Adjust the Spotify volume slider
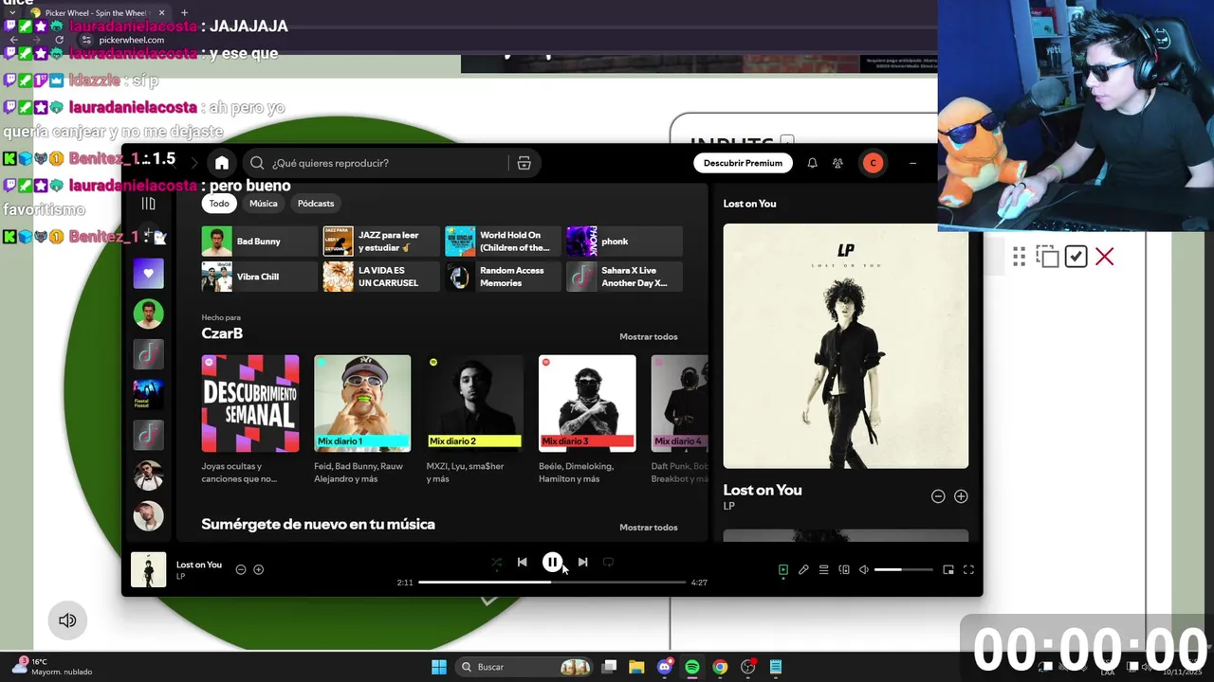Screen dimensions: 1214x682 [902, 570]
